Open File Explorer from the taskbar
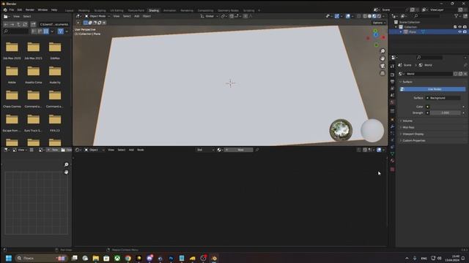The height and width of the screenshot is (263, 469). 96,258
